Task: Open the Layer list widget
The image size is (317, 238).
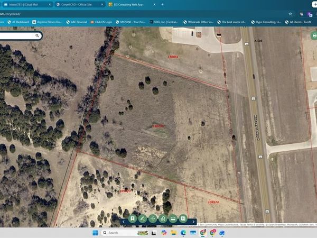Action: click(x=173, y=218)
